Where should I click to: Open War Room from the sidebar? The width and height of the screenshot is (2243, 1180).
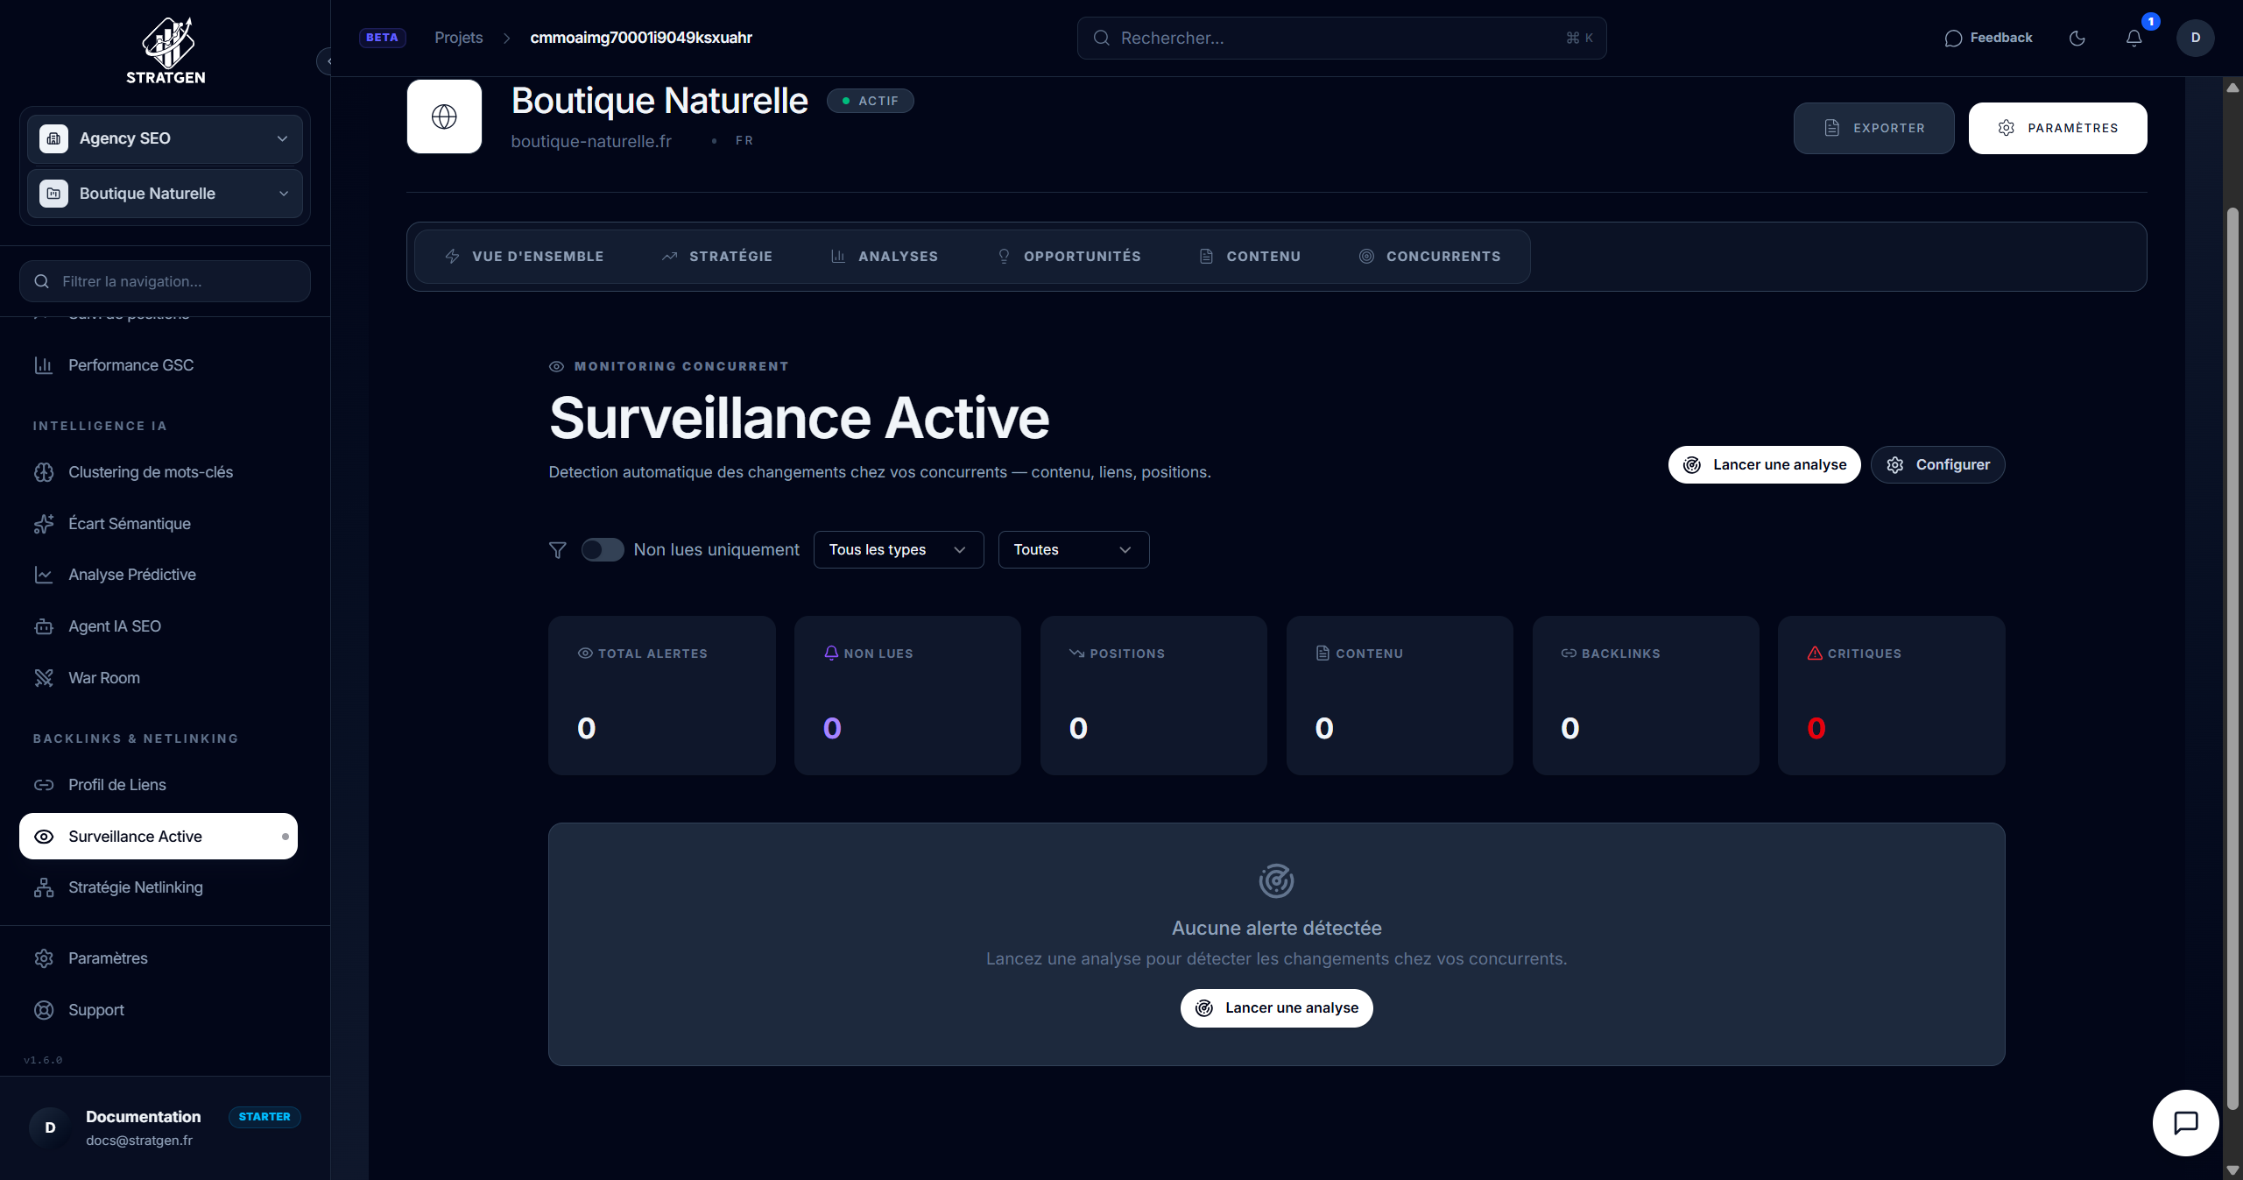tap(104, 678)
